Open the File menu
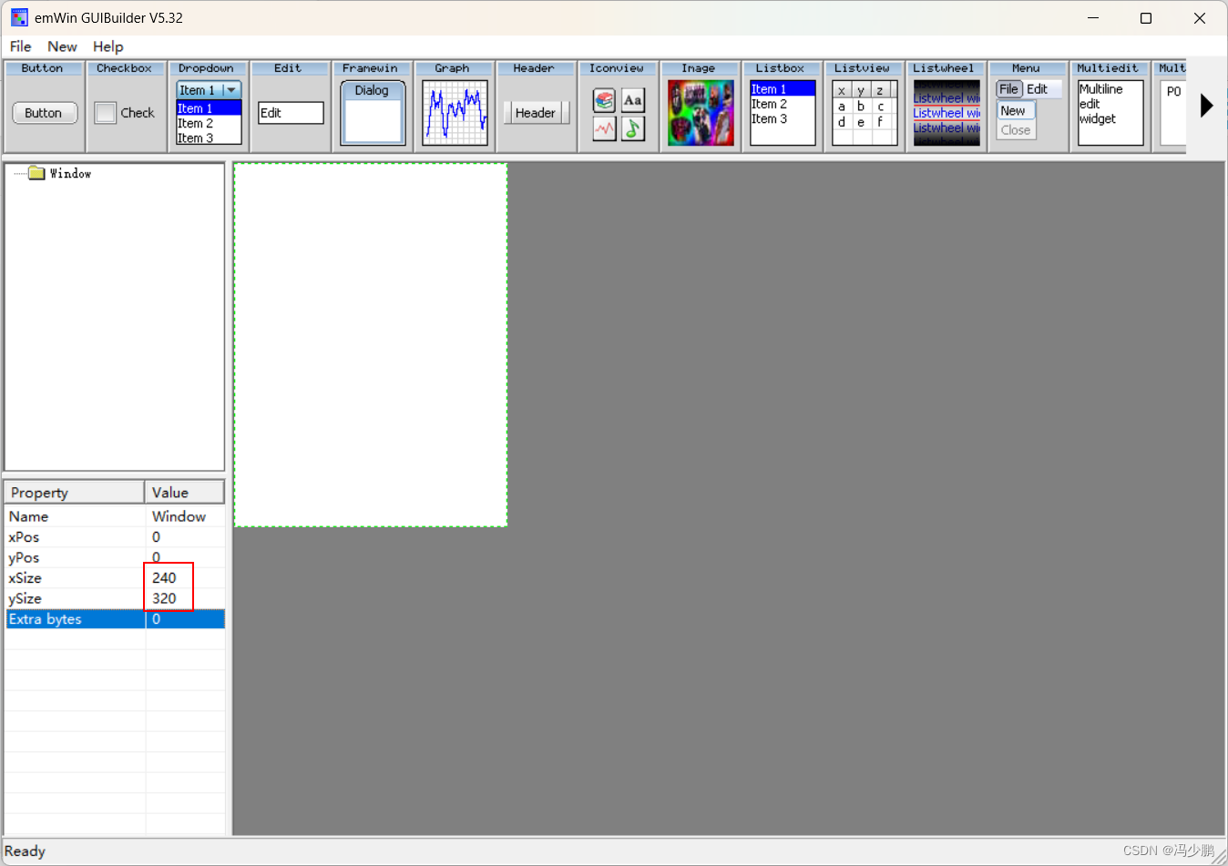 (19, 46)
